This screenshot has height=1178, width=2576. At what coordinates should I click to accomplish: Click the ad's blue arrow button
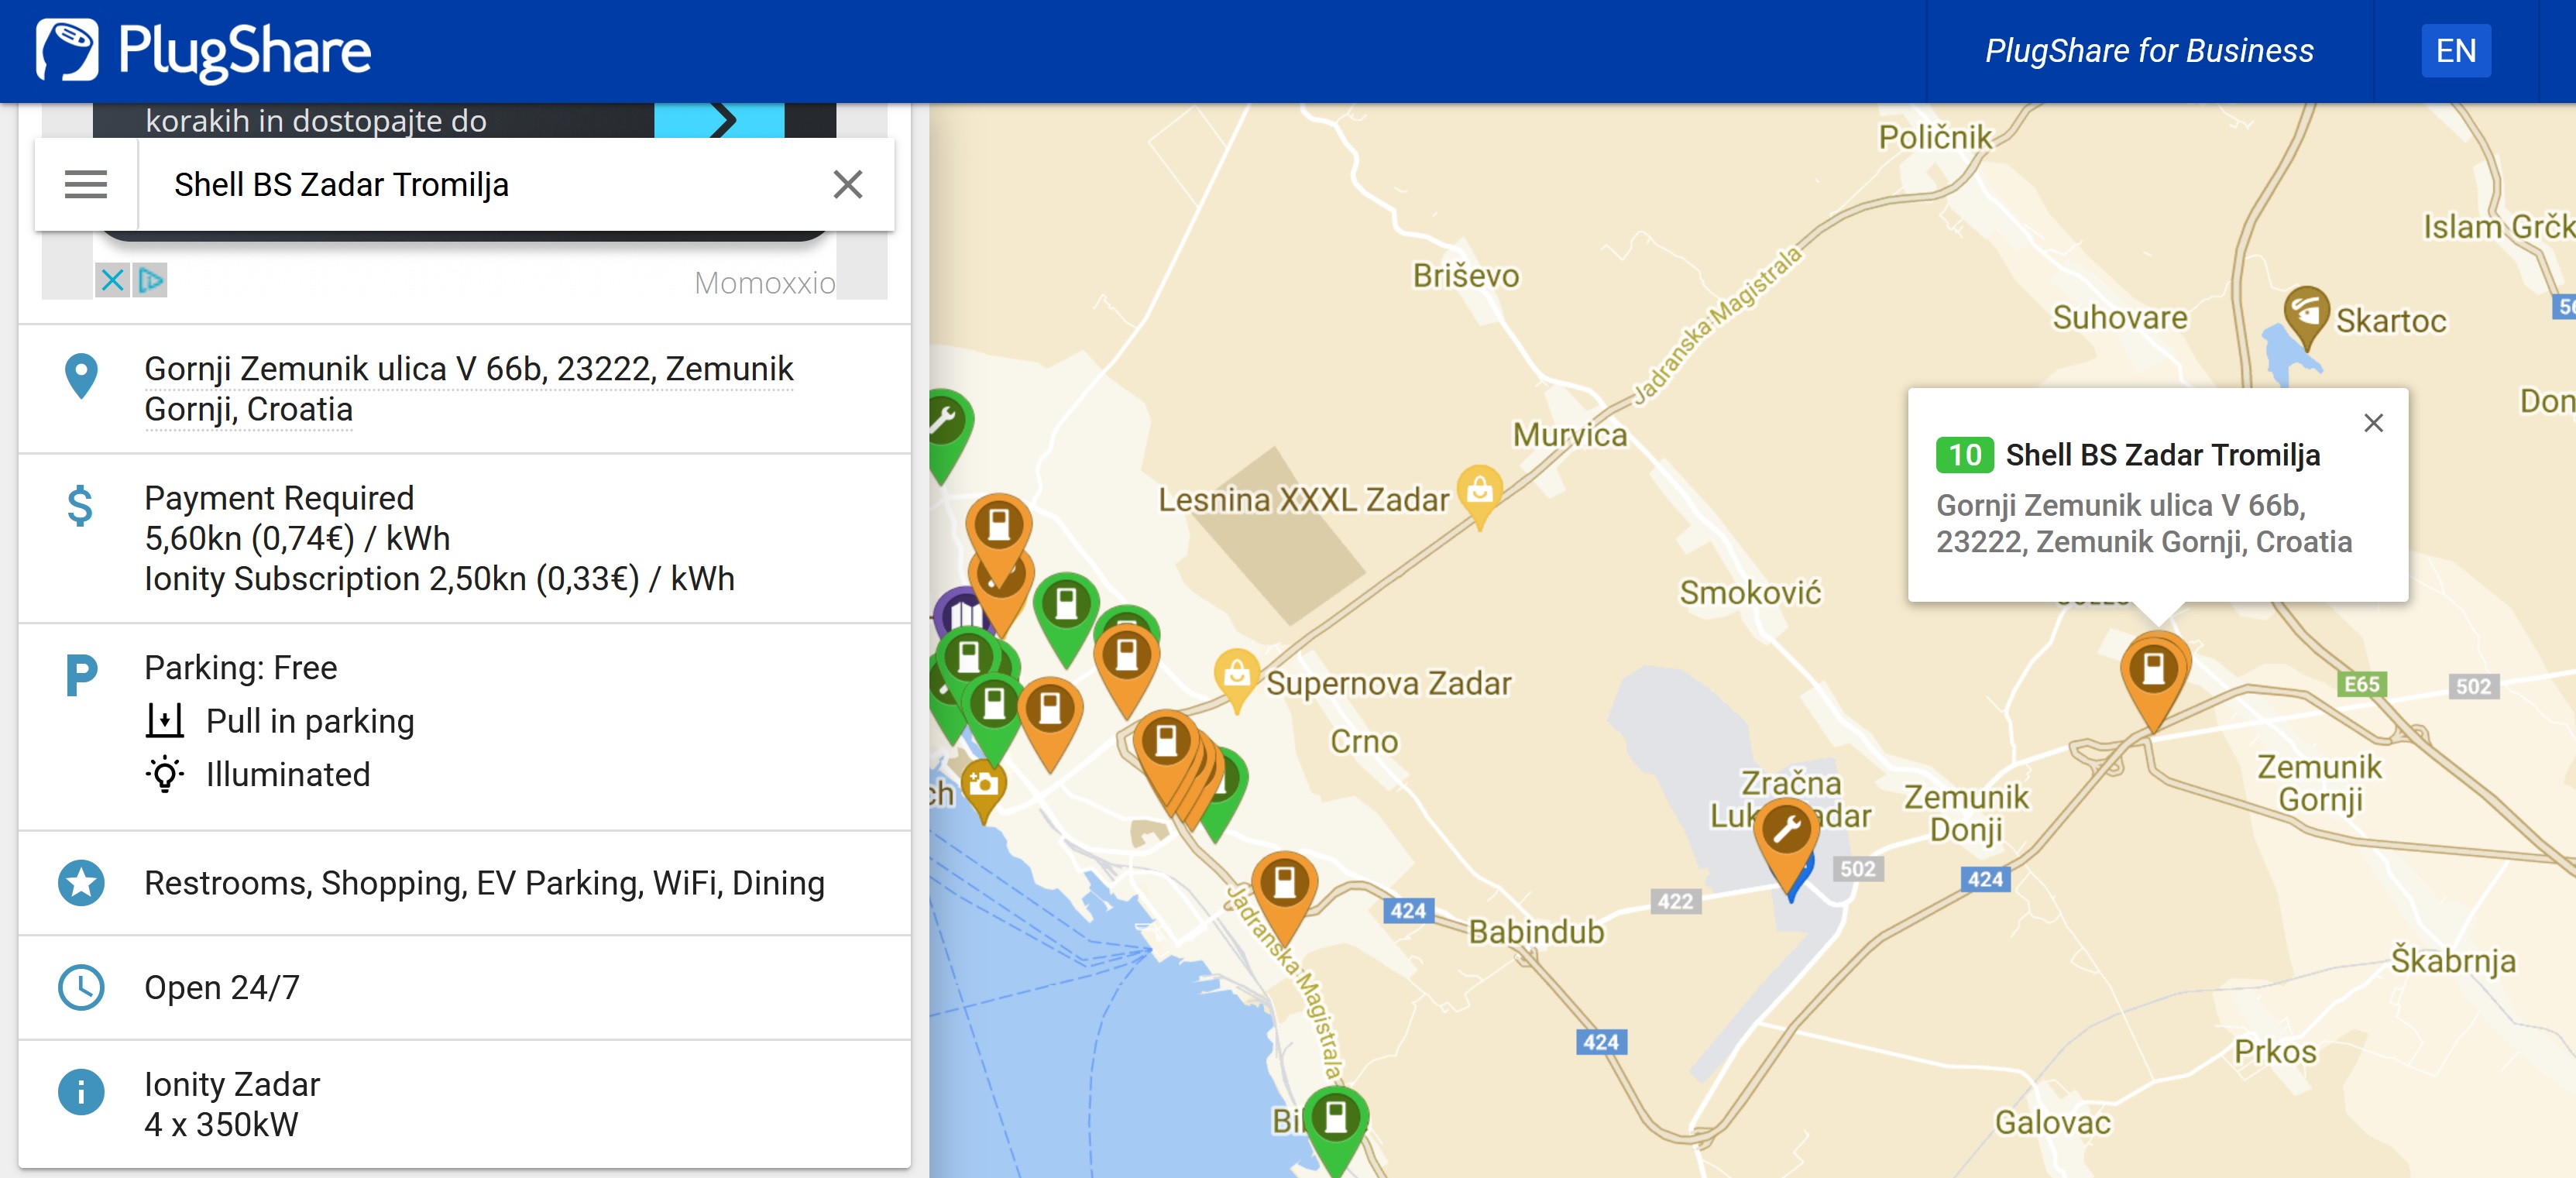point(719,120)
